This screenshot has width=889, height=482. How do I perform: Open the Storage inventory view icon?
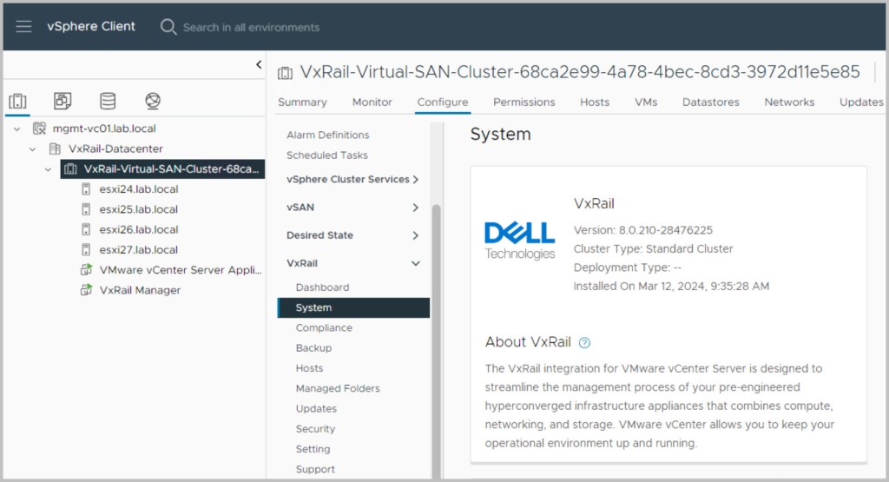point(108,101)
